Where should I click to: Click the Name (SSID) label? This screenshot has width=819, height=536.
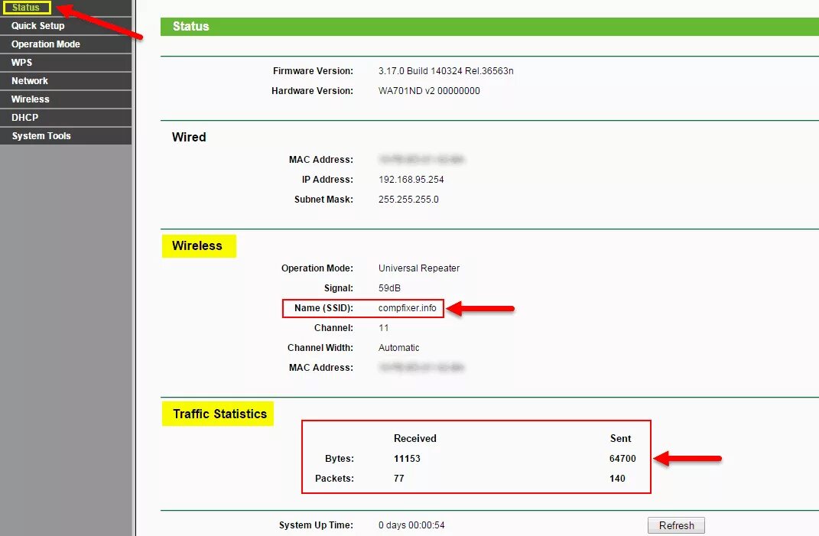323,307
